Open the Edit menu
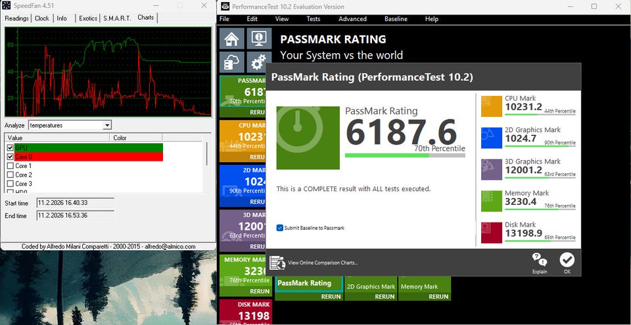Image resolution: width=631 pixels, height=325 pixels. click(x=252, y=19)
